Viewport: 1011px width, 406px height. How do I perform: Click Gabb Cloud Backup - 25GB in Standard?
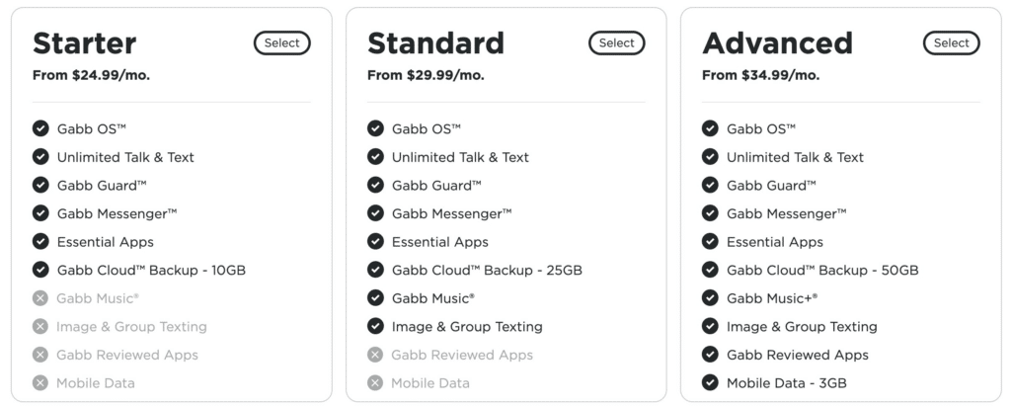(x=487, y=270)
